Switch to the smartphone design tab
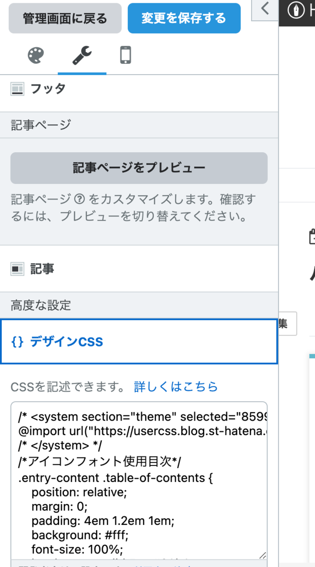 [125, 56]
